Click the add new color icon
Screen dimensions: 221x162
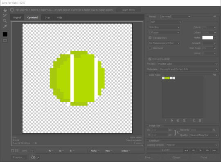tap(194, 120)
